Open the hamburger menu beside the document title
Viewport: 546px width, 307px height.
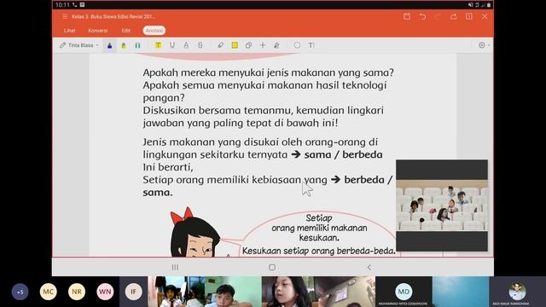pyautogui.click(x=65, y=16)
